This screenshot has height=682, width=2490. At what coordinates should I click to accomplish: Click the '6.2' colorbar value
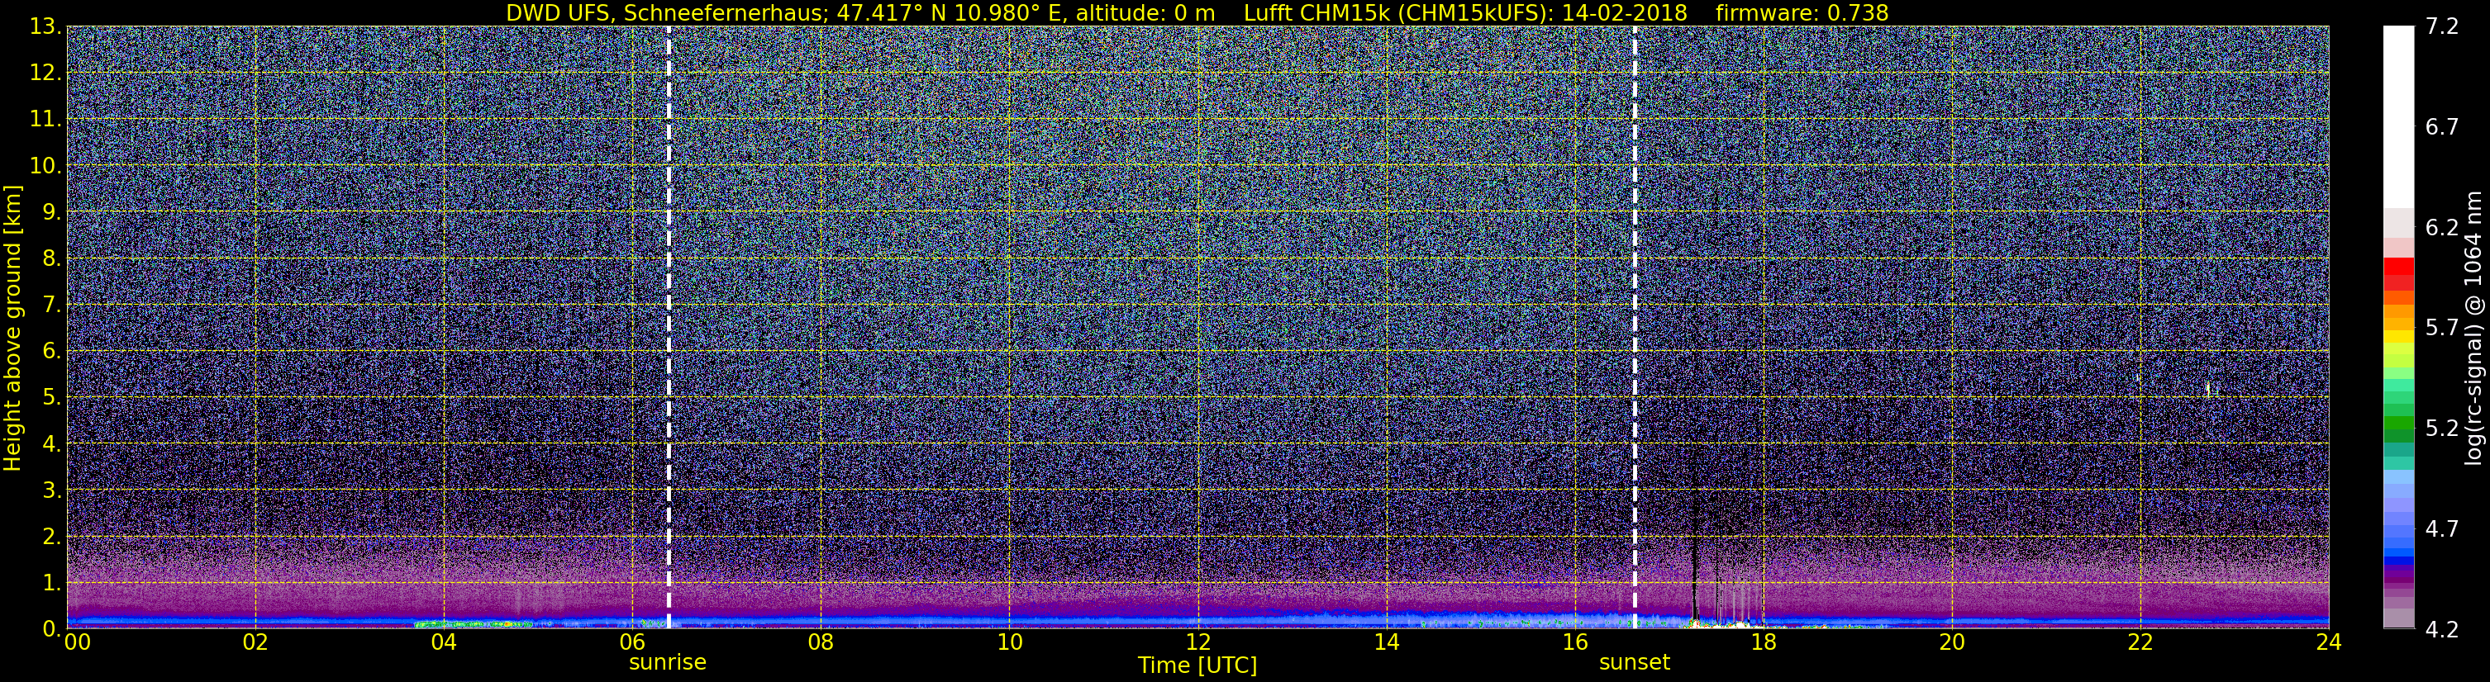pos(2442,228)
